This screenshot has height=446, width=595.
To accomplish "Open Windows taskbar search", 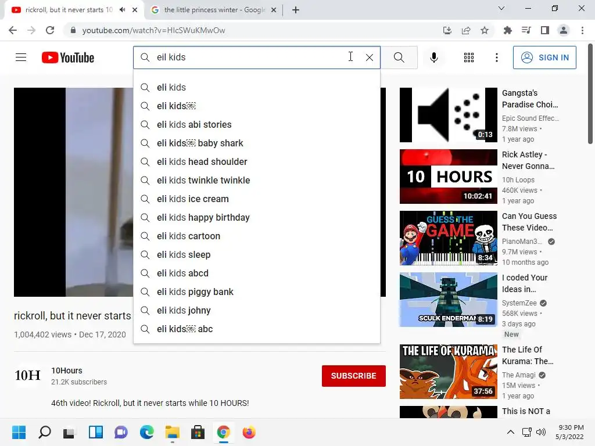I will 45,432.
